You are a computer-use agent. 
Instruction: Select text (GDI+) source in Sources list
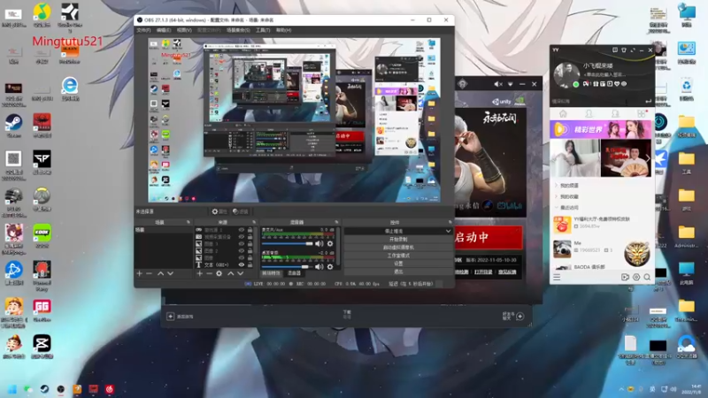click(x=217, y=264)
